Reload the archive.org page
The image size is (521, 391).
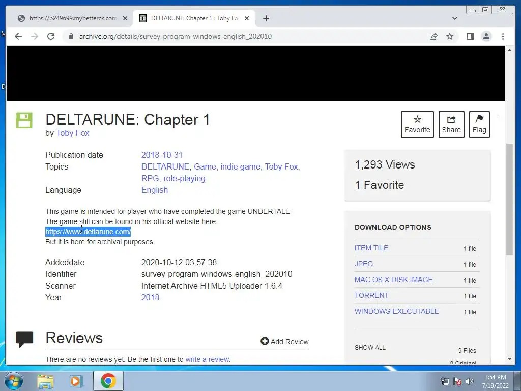coord(51,36)
